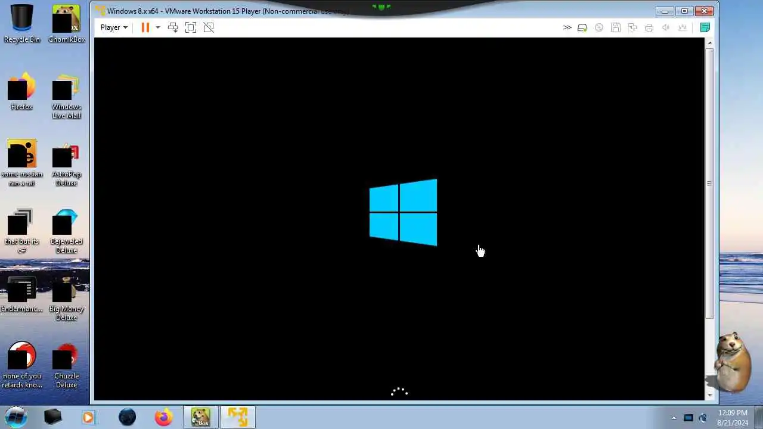The image size is (763, 429).
Task: Select Windows Live Mail desktop icon
Action: pyautogui.click(x=66, y=95)
